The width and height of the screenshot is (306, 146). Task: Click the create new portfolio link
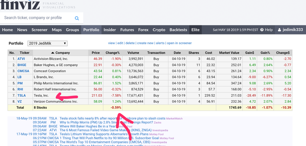(x=145, y=43)
